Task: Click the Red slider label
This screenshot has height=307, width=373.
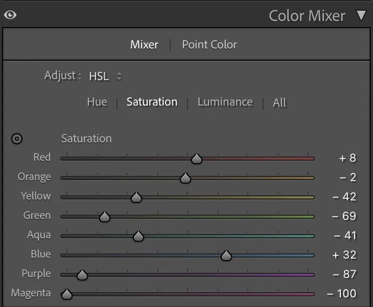Action: coord(42,157)
